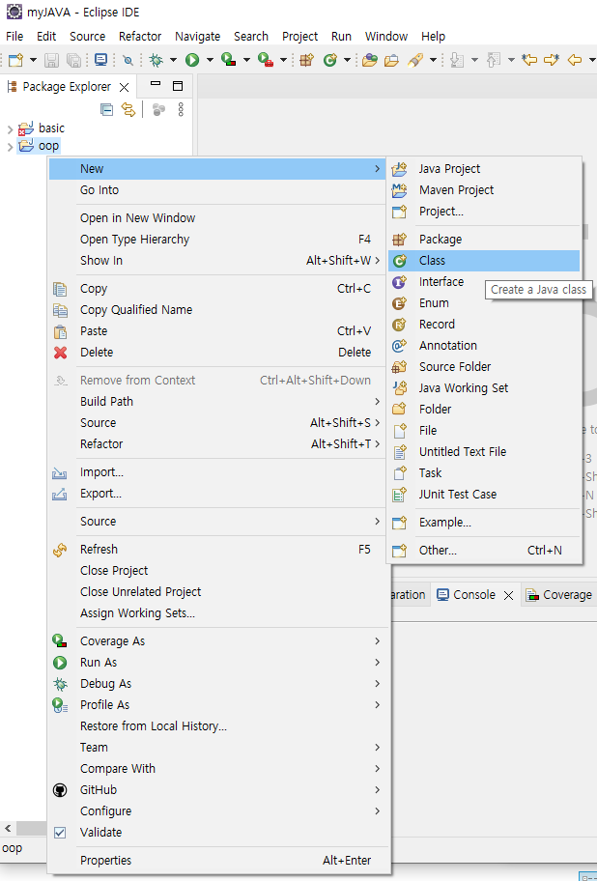Expand the basic project tree node
The height and width of the screenshot is (881, 597).
click(10, 129)
